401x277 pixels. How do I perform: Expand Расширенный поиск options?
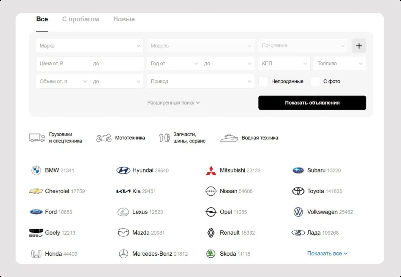pyautogui.click(x=173, y=103)
